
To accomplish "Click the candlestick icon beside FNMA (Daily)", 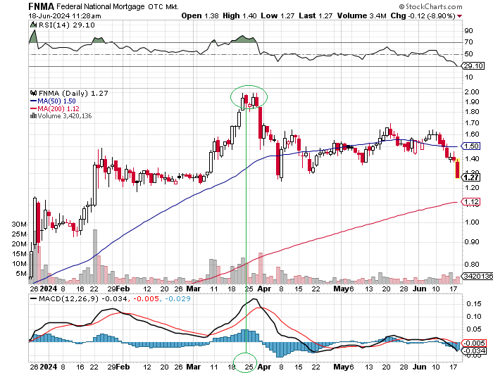I will (x=33, y=93).
